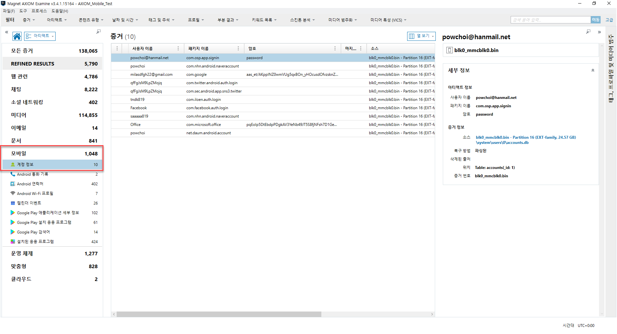Click the 계정 정보 user icon
Screen dimensions: 617x334
click(x=13, y=164)
